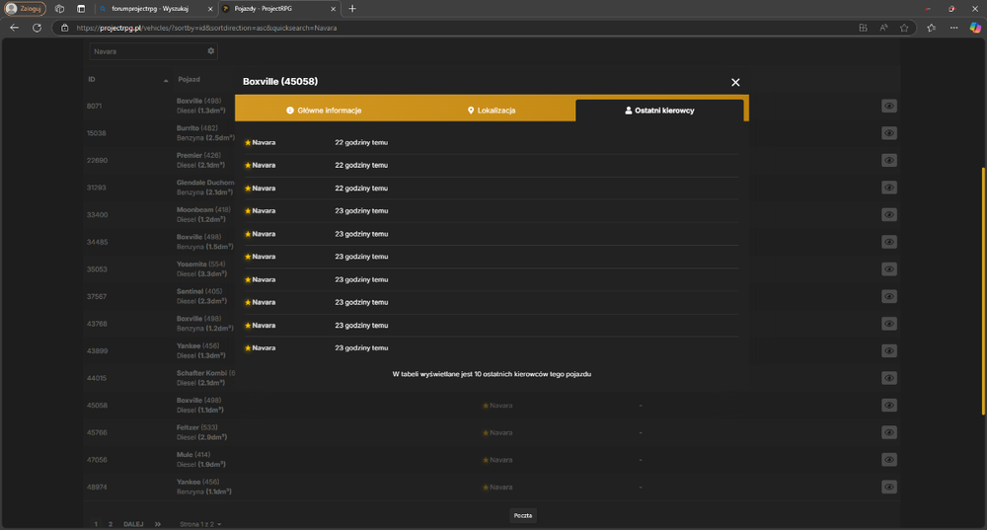Sort by ID column arrow

[166, 80]
